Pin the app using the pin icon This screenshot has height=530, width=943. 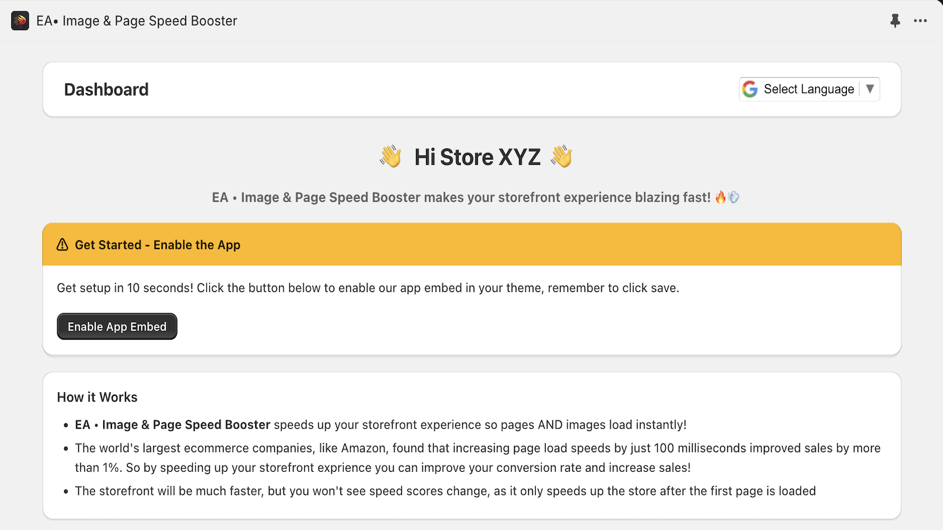[x=895, y=21]
